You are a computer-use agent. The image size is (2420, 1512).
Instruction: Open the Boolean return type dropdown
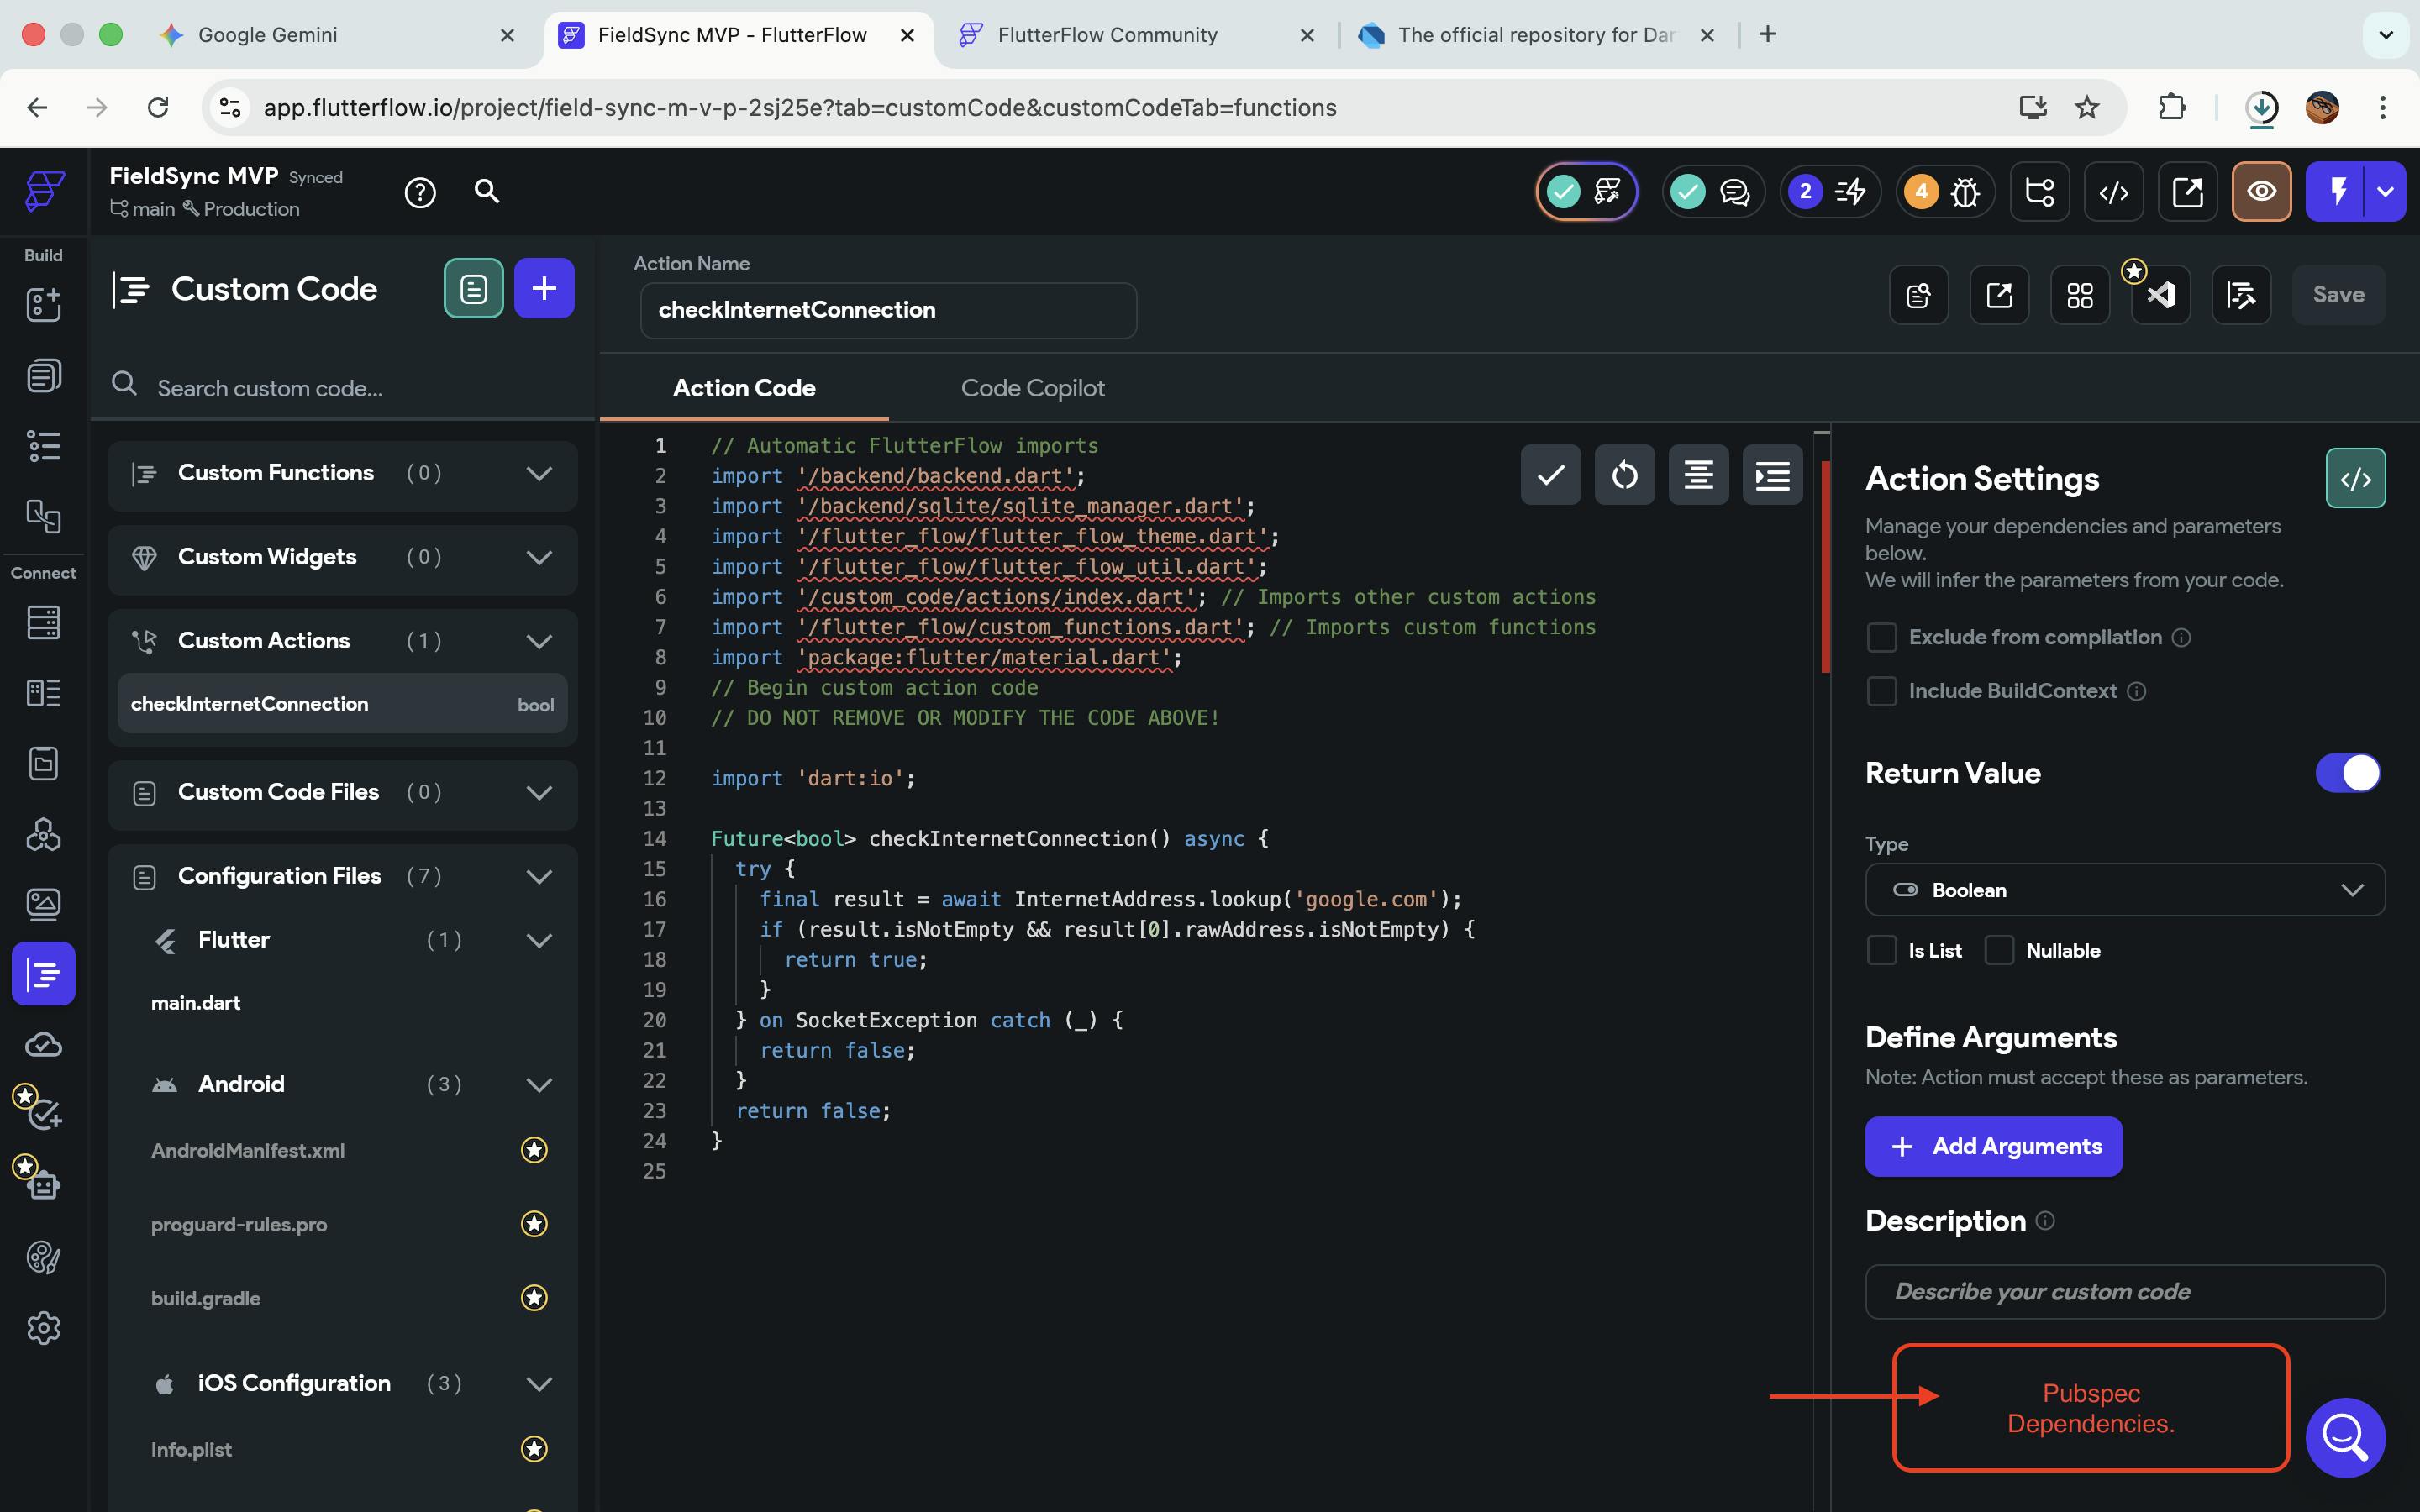[2124, 890]
